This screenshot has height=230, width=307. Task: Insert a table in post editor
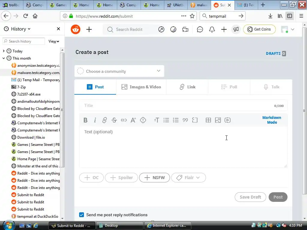pyautogui.click(x=208, y=120)
